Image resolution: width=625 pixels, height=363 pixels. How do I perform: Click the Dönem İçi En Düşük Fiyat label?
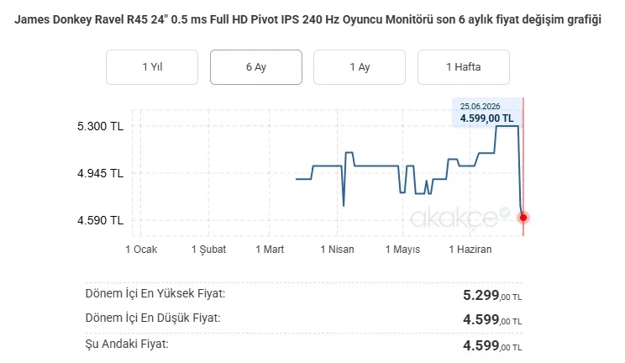coord(153,318)
